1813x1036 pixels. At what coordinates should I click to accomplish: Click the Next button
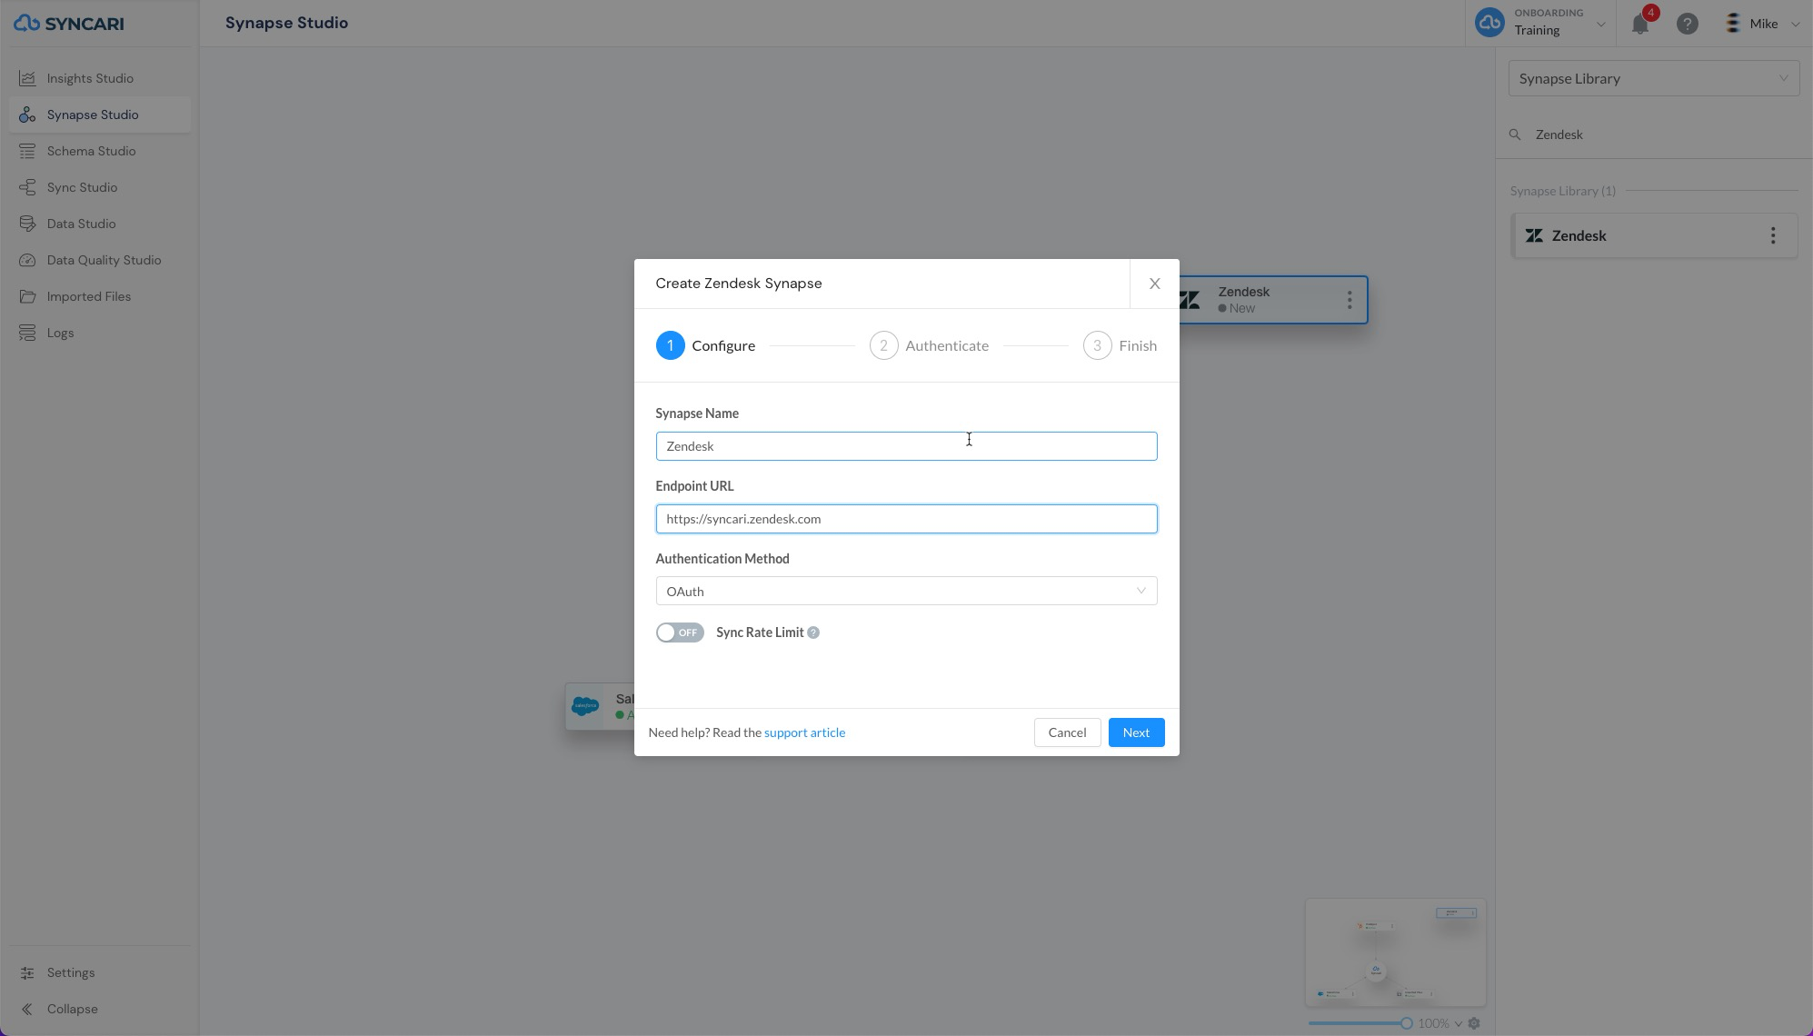(x=1136, y=732)
